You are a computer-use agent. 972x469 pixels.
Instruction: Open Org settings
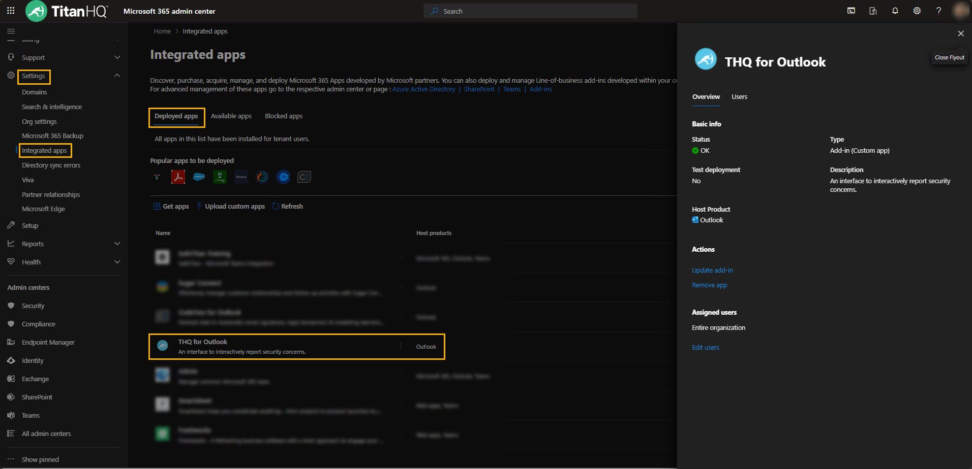tap(39, 122)
